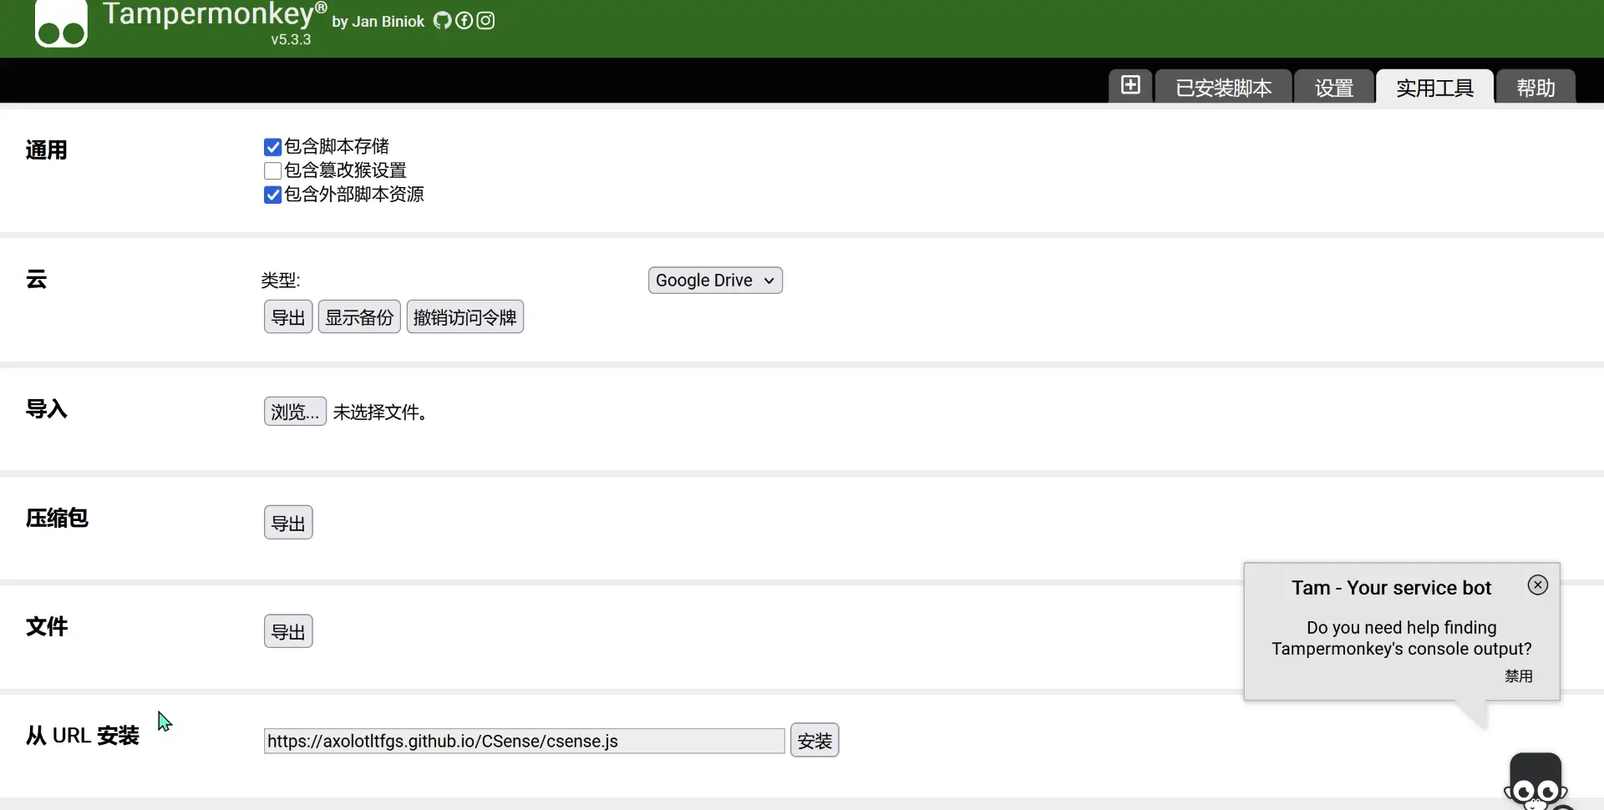1604x810 pixels.
Task: Click the 从 URL 安装 section heading
Action: (x=83, y=736)
